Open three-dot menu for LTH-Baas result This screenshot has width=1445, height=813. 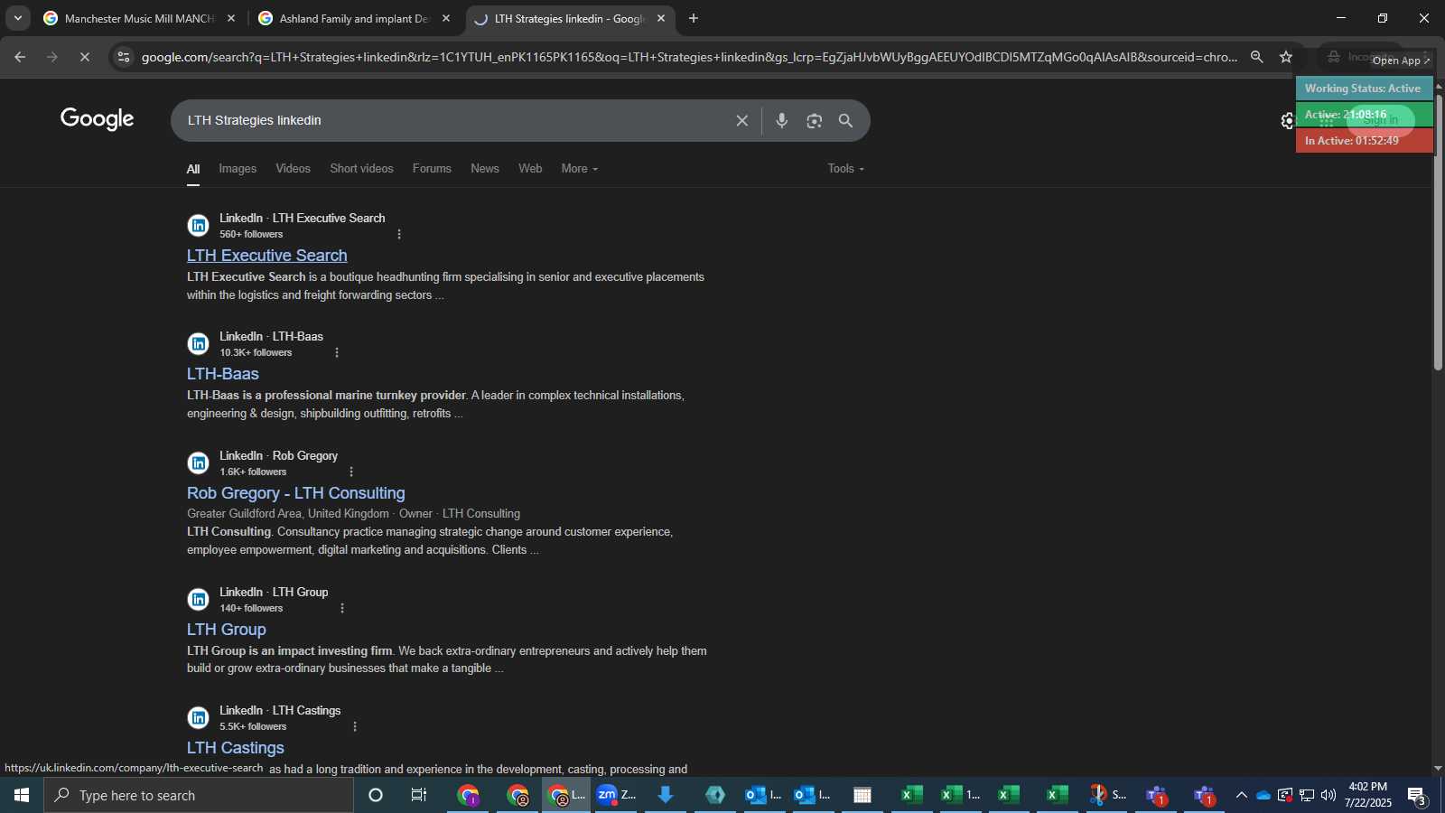pos(337,352)
